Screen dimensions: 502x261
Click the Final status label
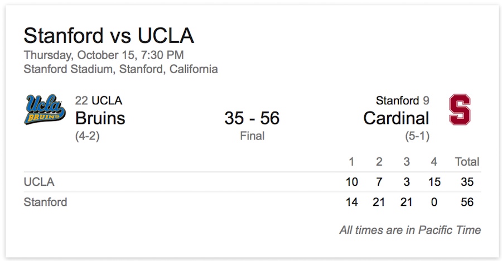252,136
